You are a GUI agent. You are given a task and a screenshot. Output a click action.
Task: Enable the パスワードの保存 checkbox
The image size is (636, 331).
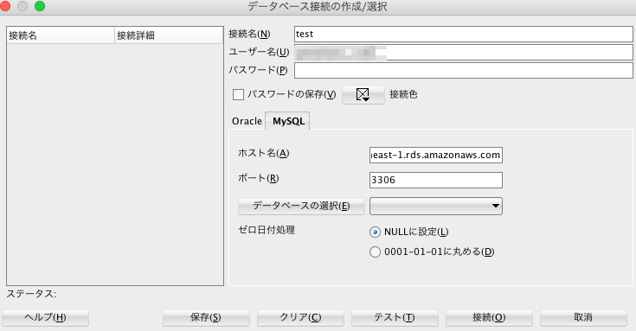pos(238,95)
